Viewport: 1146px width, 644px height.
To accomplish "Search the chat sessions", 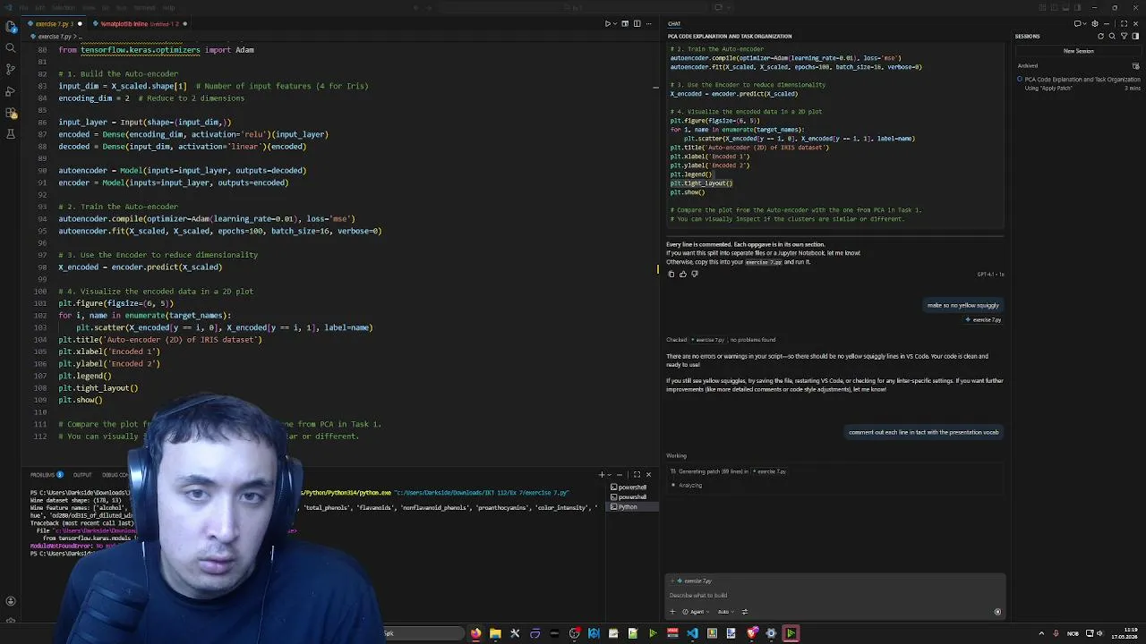I will tap(1112, 36).
